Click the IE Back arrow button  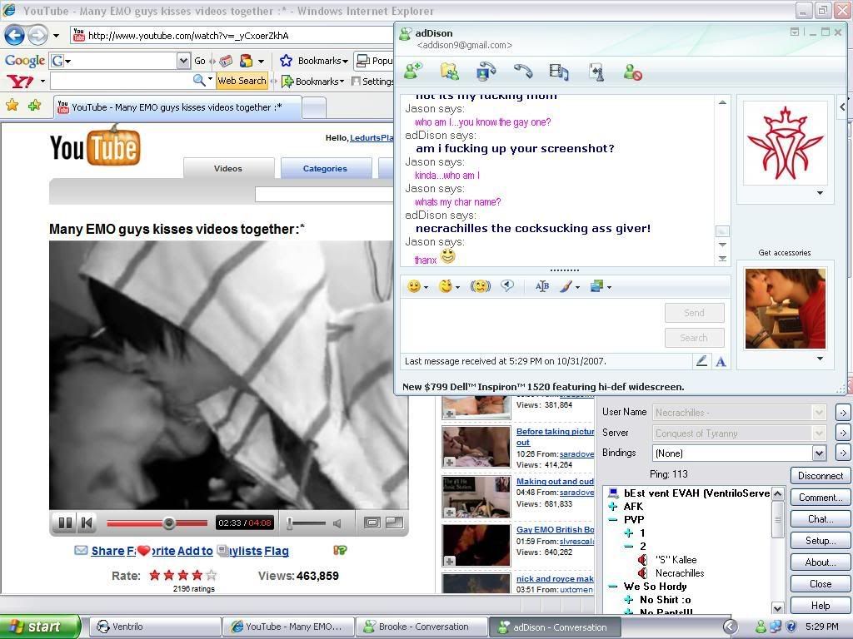15,36
